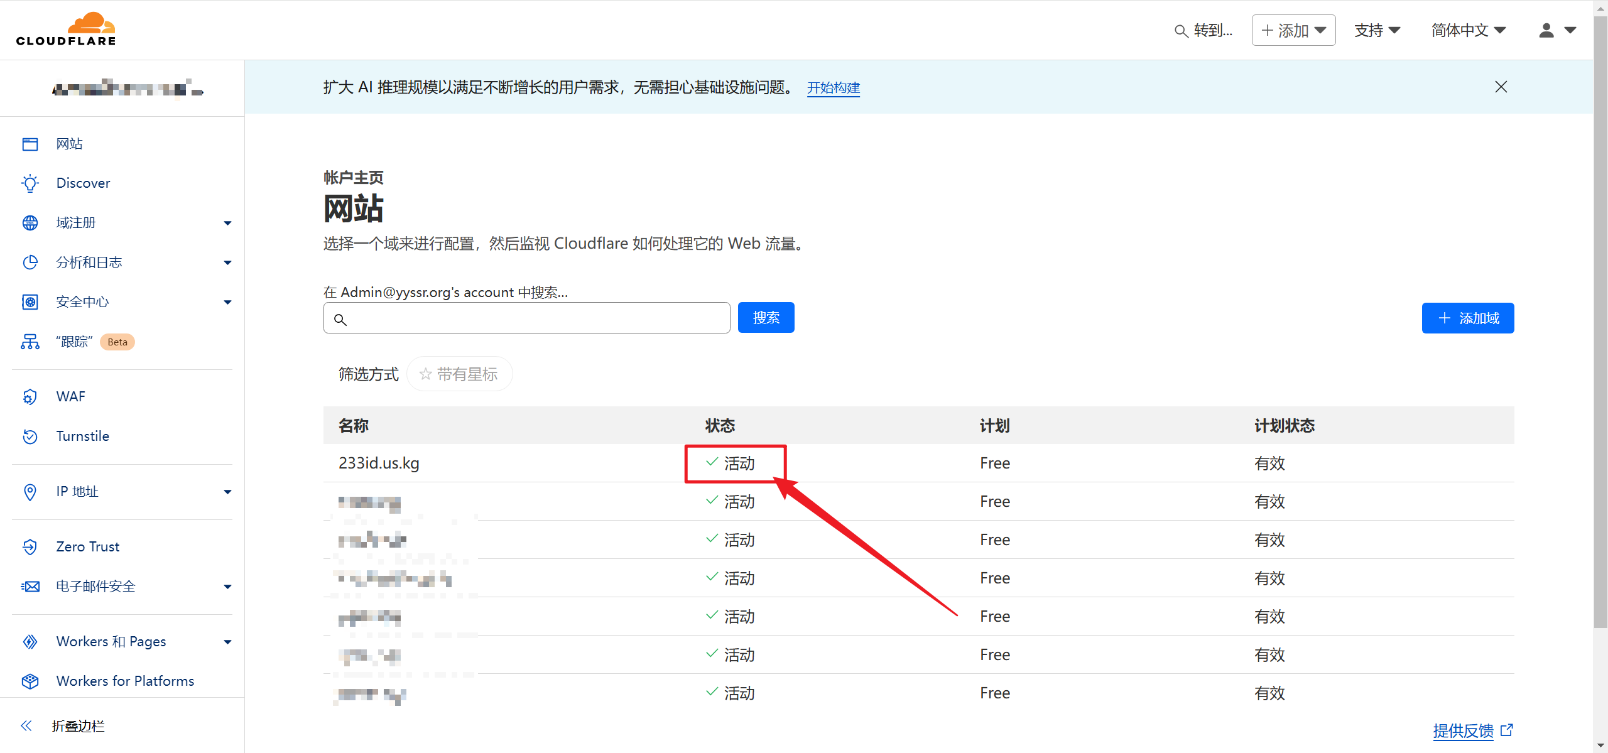Viewport: 1608px width, 753px height.
Task: Expand the Workers 和 Pages arrow
Action: [x=228, y=642]
